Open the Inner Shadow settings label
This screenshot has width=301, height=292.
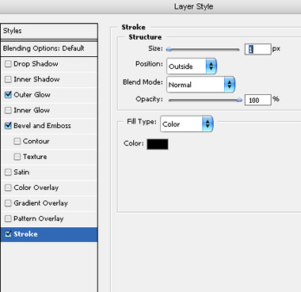36,79
